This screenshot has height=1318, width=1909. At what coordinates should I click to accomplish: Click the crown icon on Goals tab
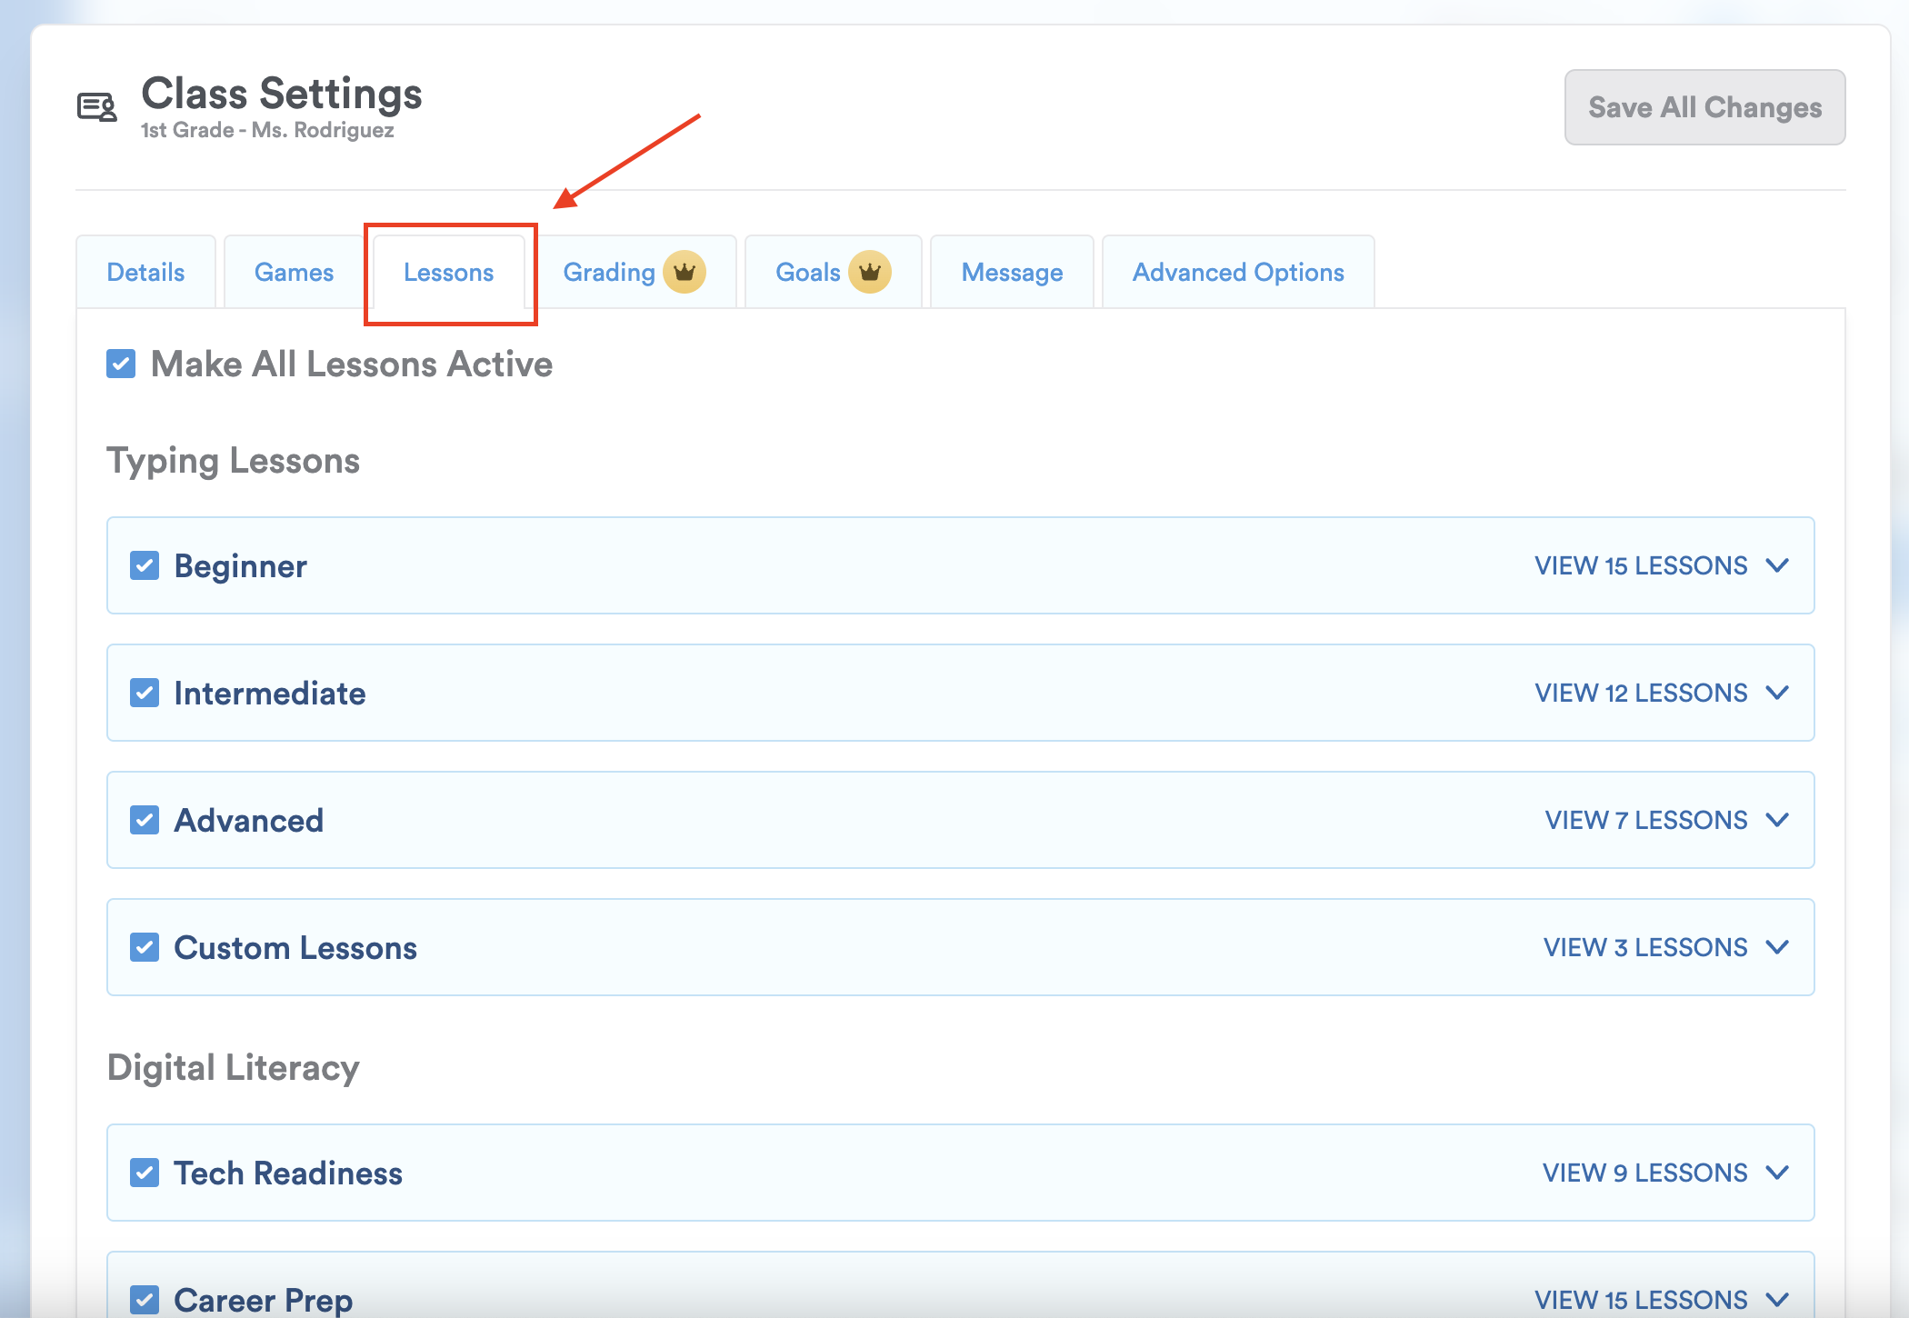pos(869,272)
